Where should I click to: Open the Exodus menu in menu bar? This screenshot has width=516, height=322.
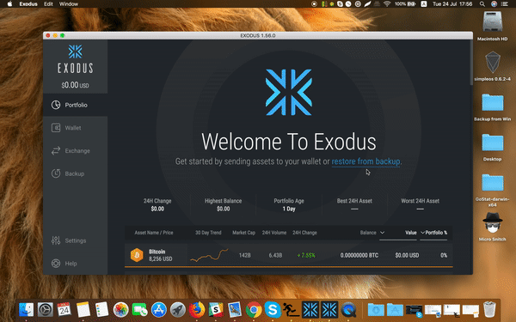pyautogui.click(x=28, y=4)
